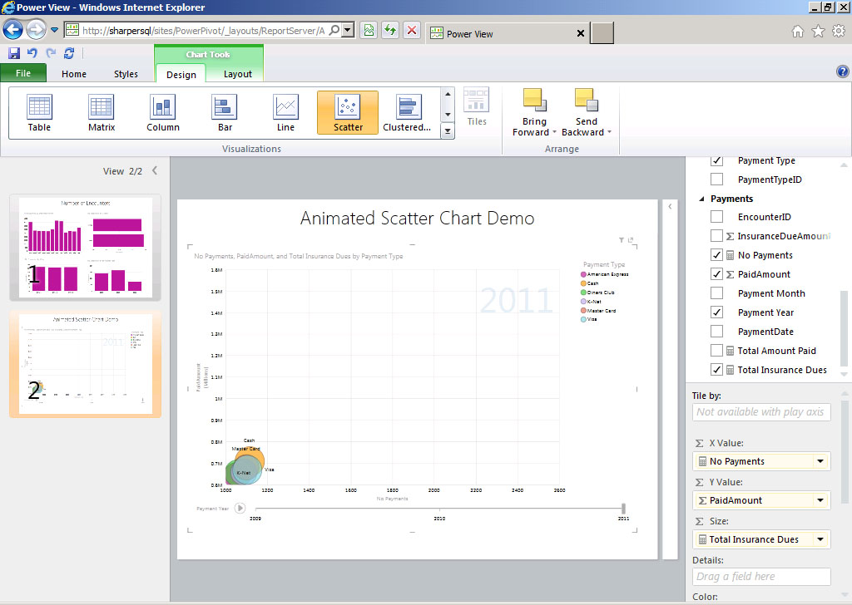Click the Save icon in quick toolbar
Viewport: 852px width, 605px height.
(14, 53)
